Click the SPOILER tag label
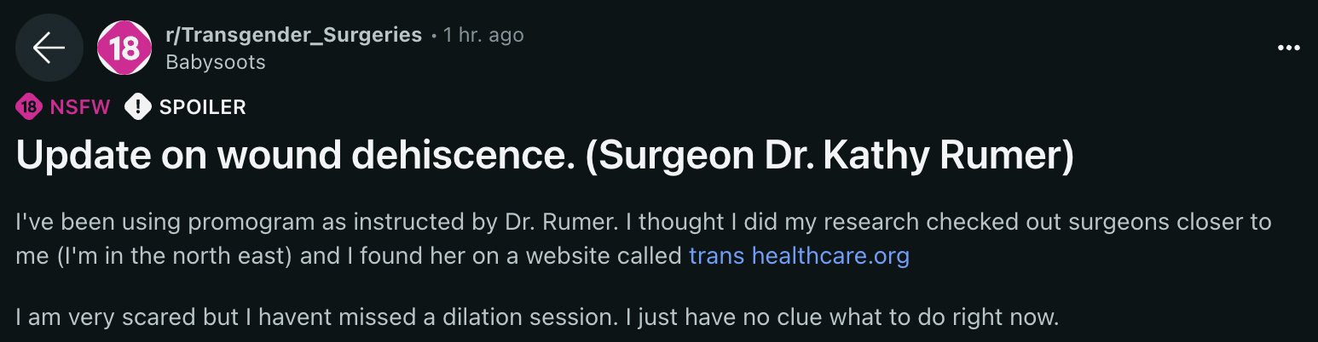This screenshot has height=342, width=1318. click(202, 107)
